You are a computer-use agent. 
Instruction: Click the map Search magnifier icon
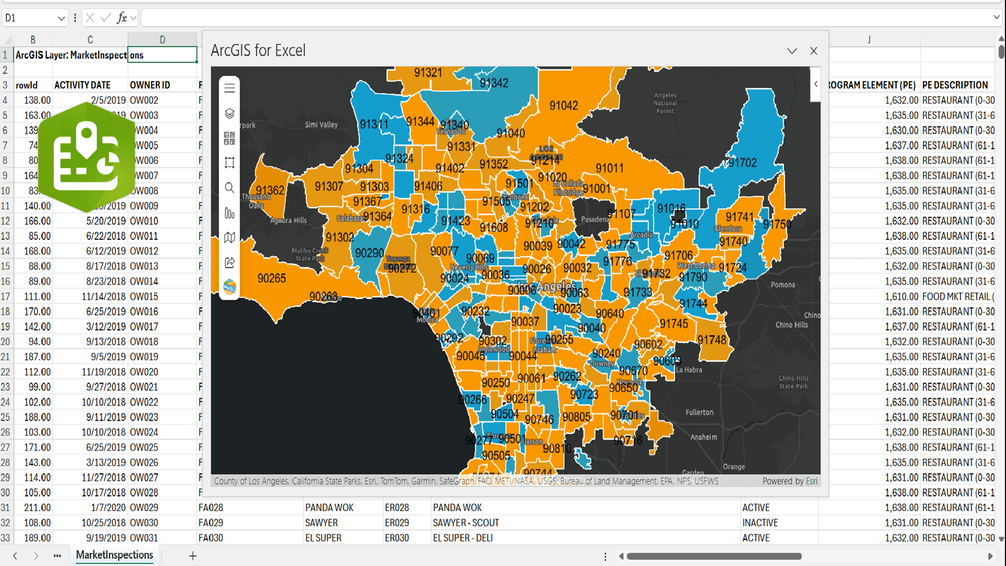tap(229, 188)
